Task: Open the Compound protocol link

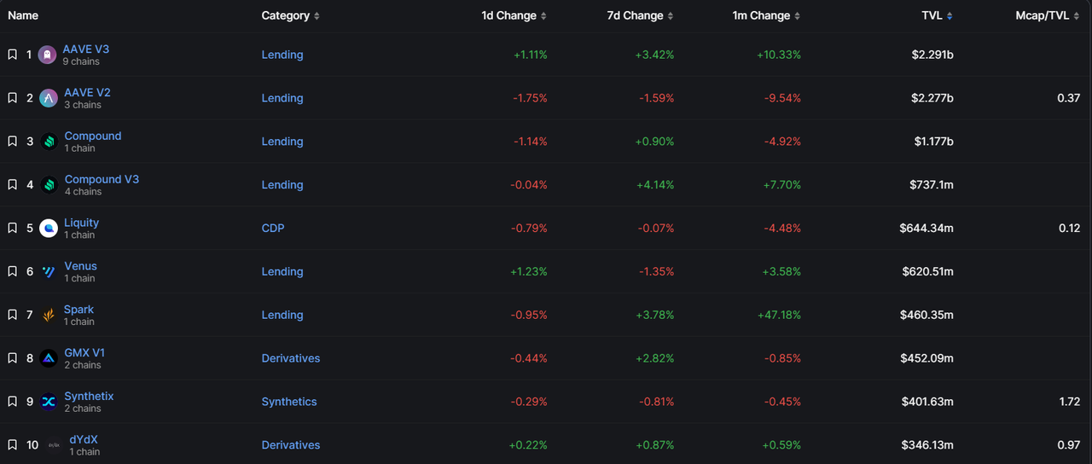Action: pyautogui.click(x=93, y=136)
